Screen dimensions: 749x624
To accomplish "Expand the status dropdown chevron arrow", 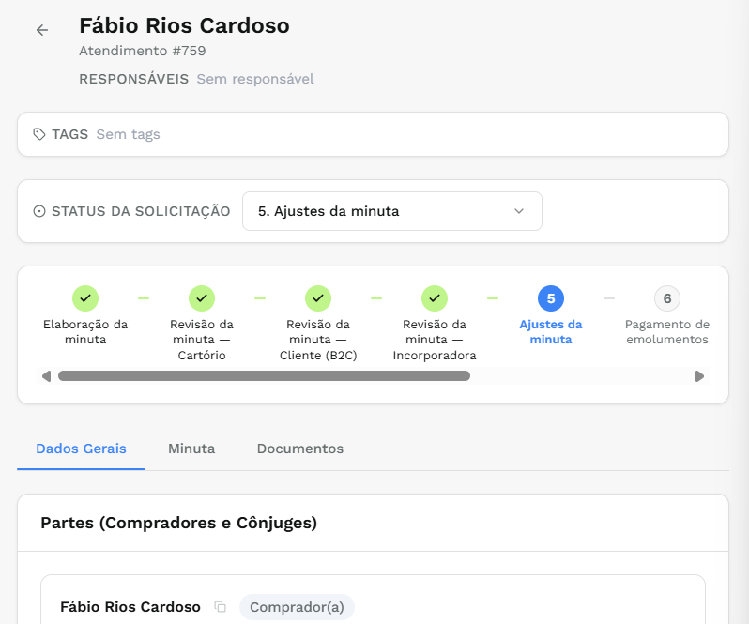I will [x=519, y=211].
